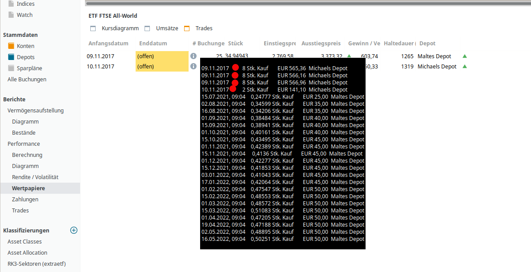Click the Umsätze tab icon
The image size is (531, 272).
click(147, 28)
